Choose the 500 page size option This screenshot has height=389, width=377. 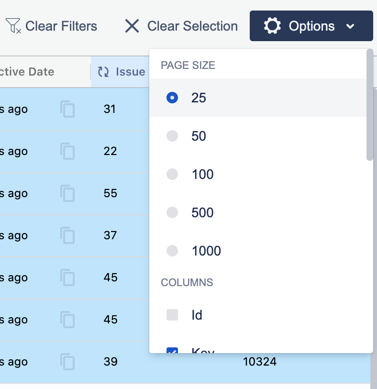click(x=172, y=212)
